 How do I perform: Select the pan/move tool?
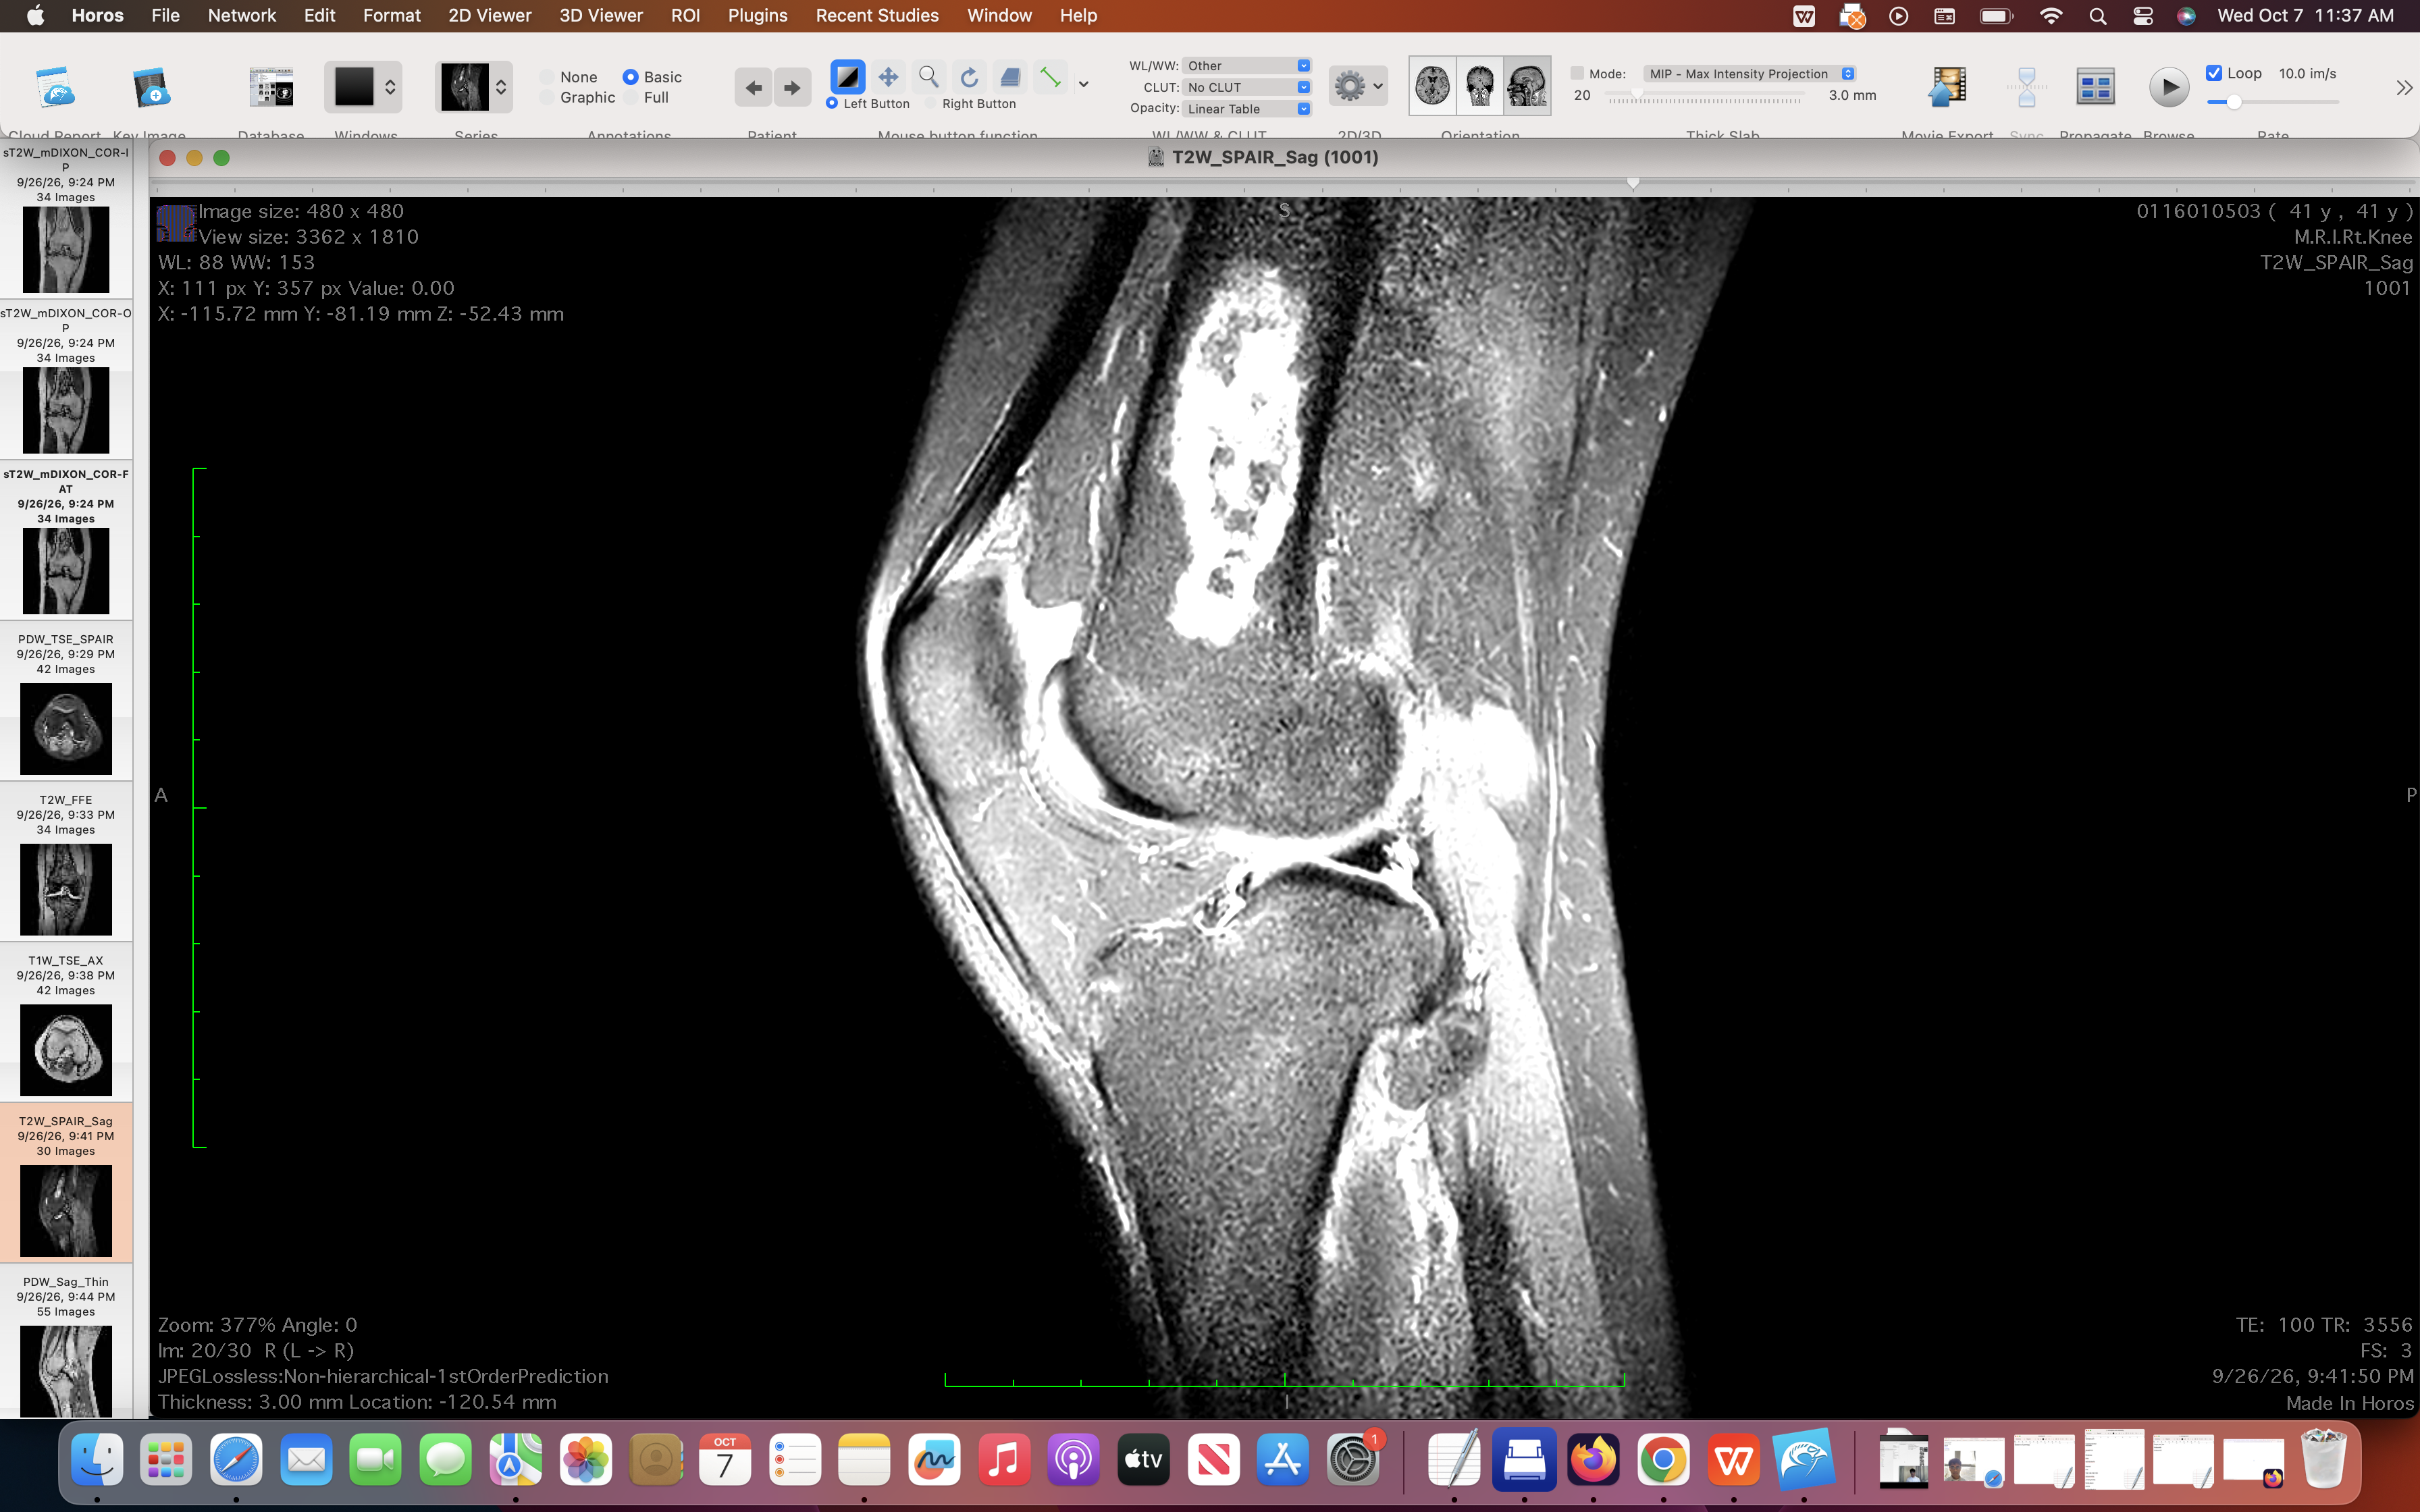888,77
